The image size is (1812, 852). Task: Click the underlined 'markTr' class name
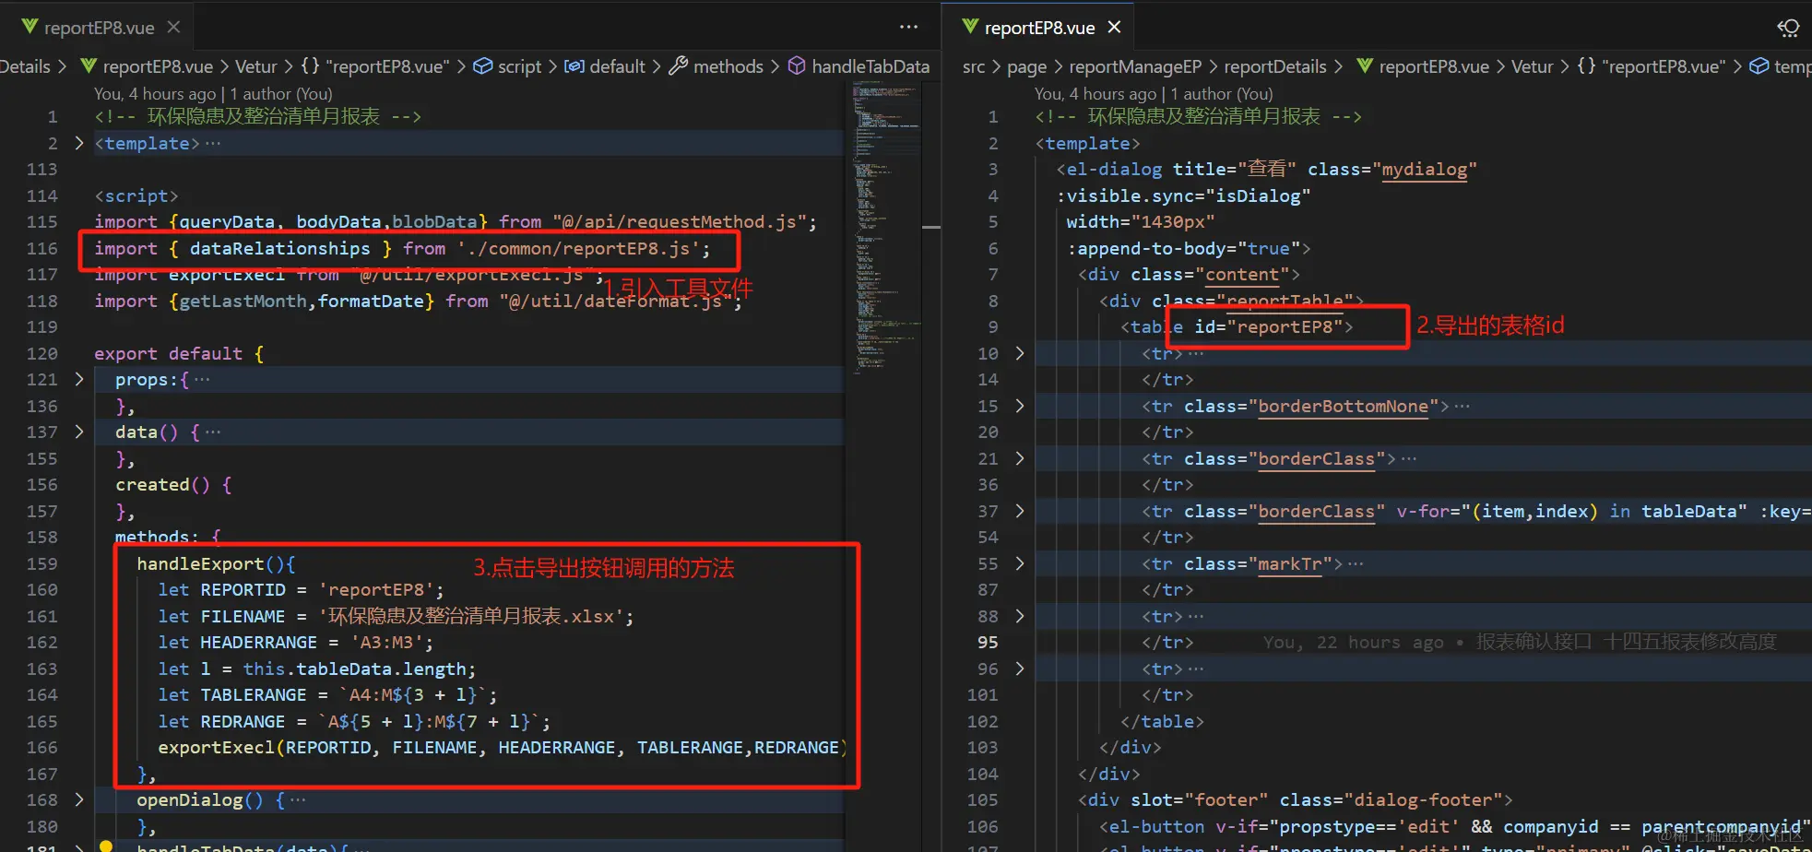[1290, 563]
